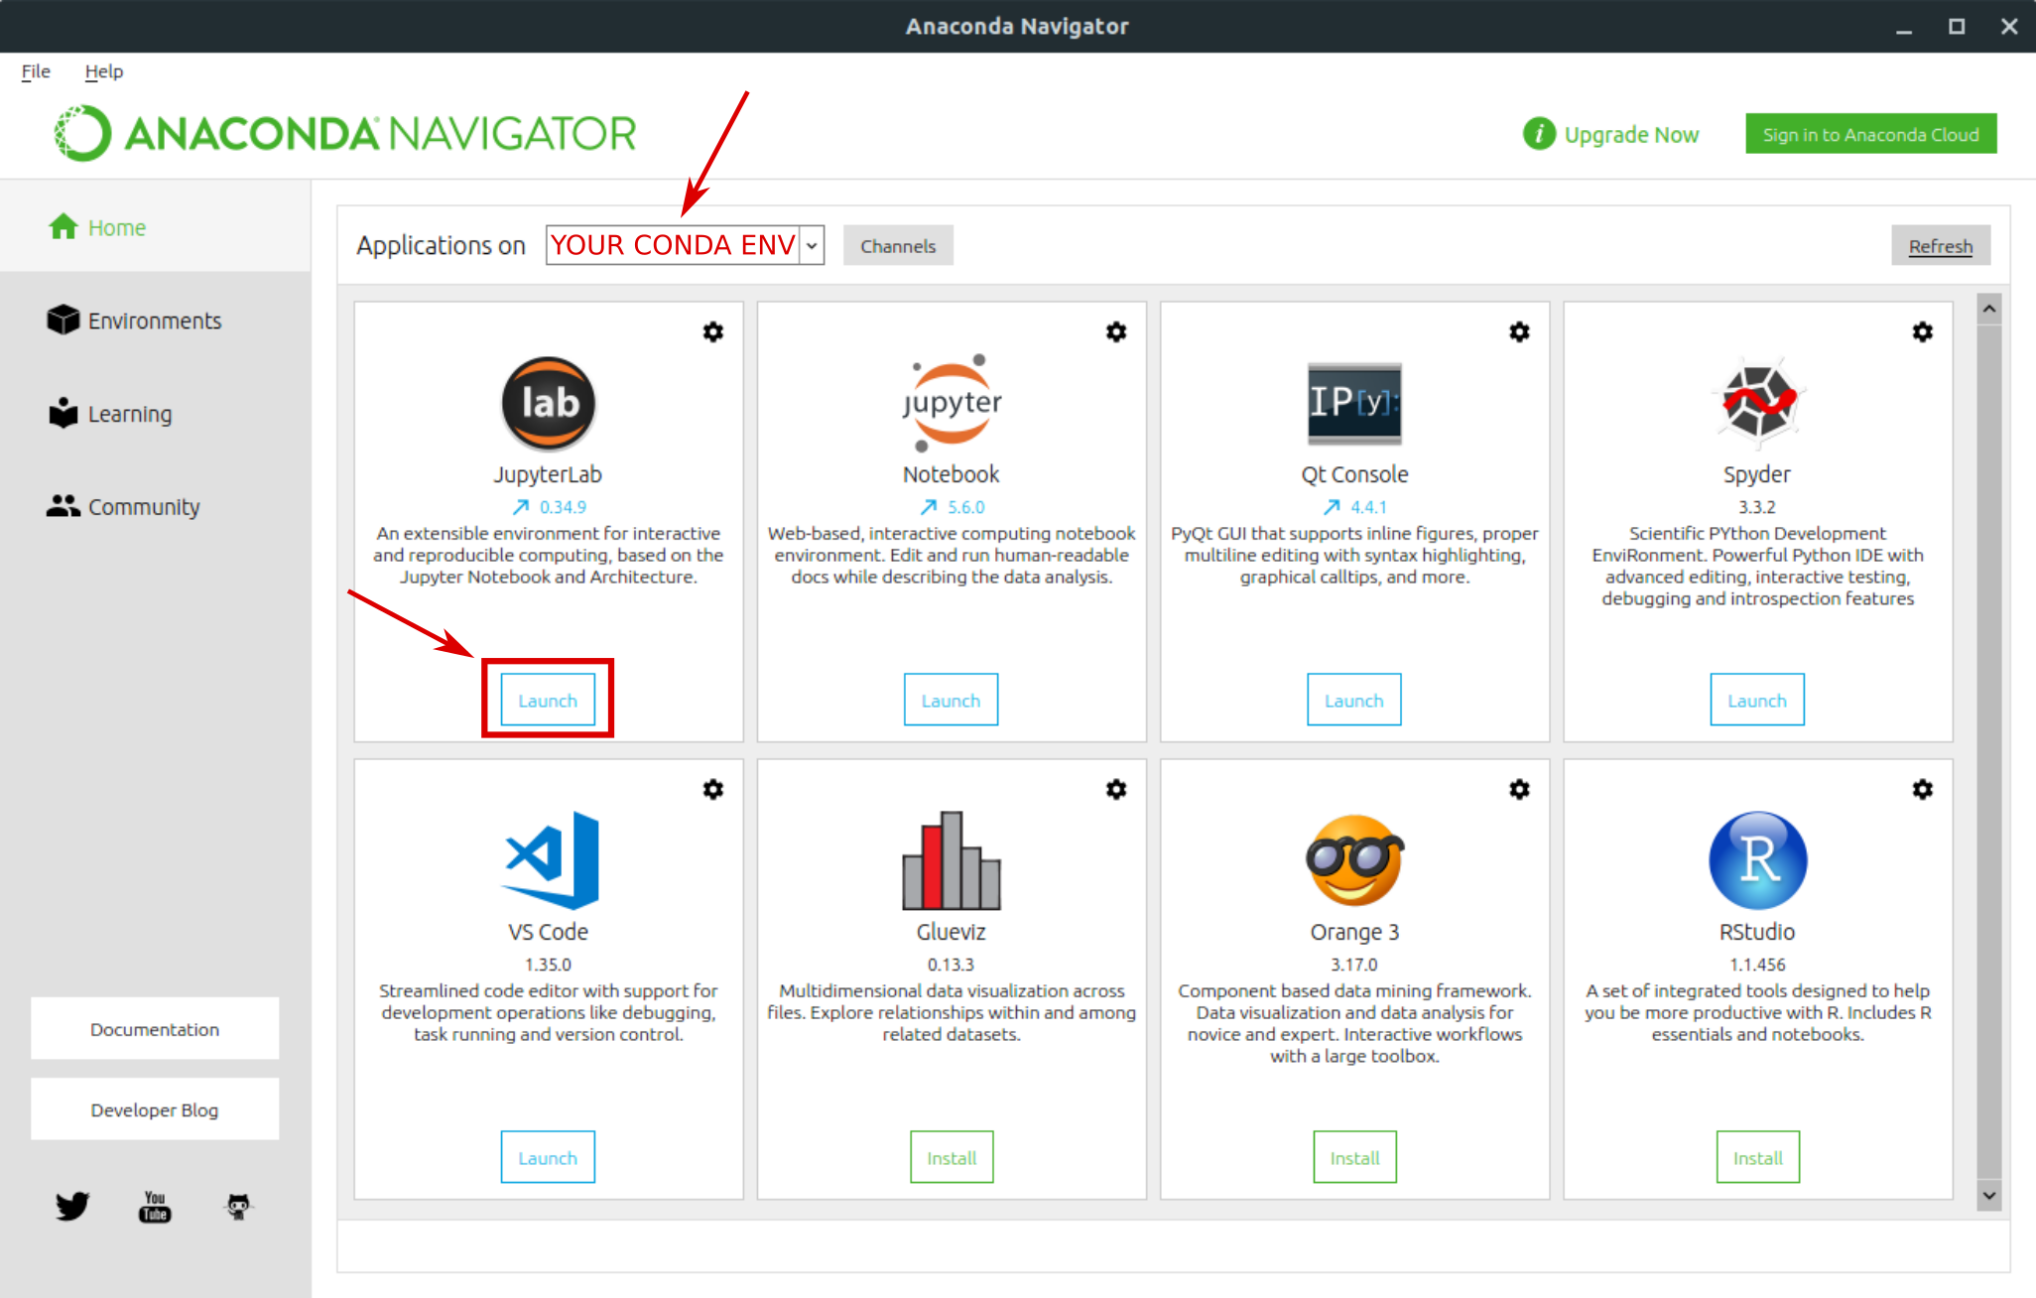Close the Anaconda Navigator window
The width and height of the screenshot is (2036, 1298).
(2009, 27)
